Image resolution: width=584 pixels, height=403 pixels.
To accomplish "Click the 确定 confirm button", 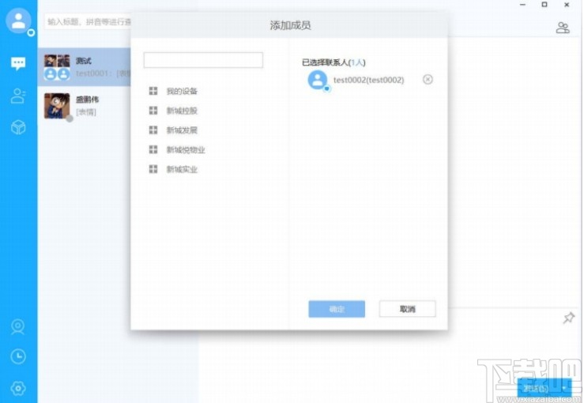I will click(337, 309).
